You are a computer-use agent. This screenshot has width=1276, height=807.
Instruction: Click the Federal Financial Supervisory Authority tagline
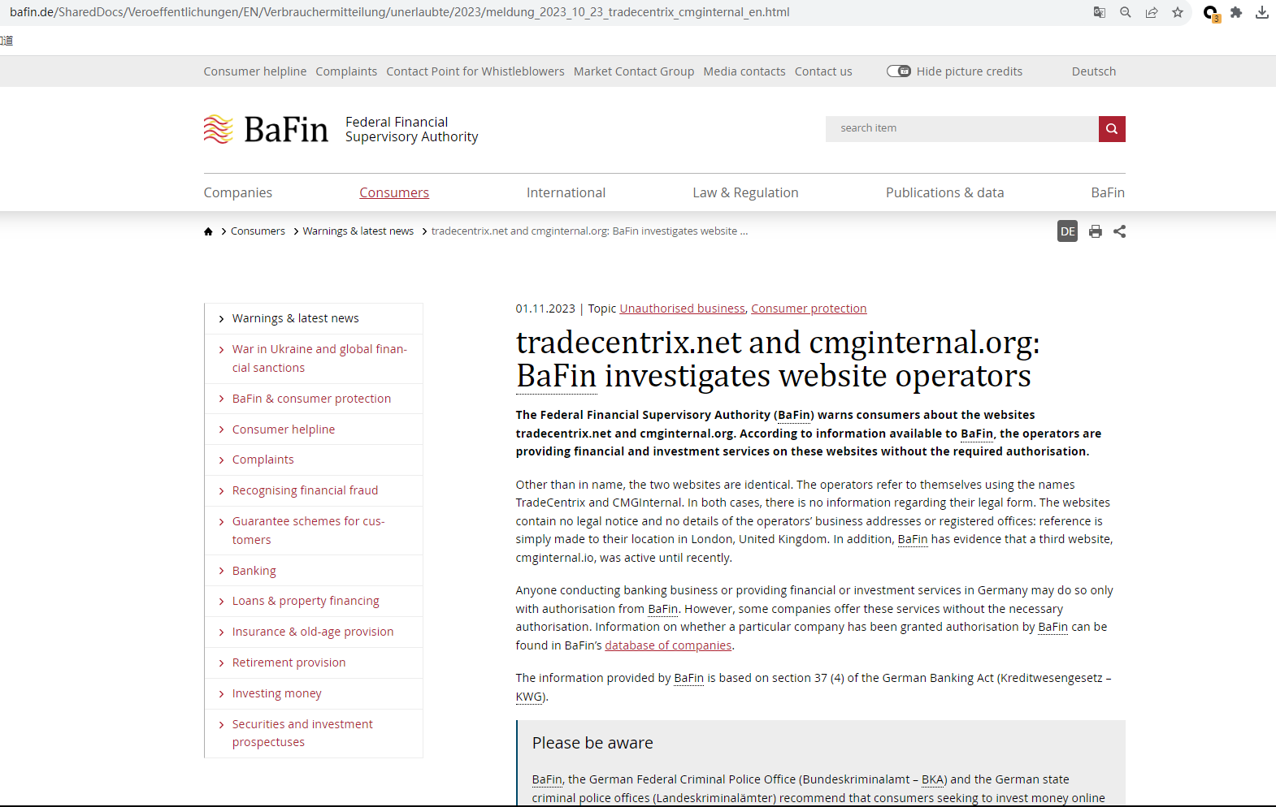(x=411, y=129)
